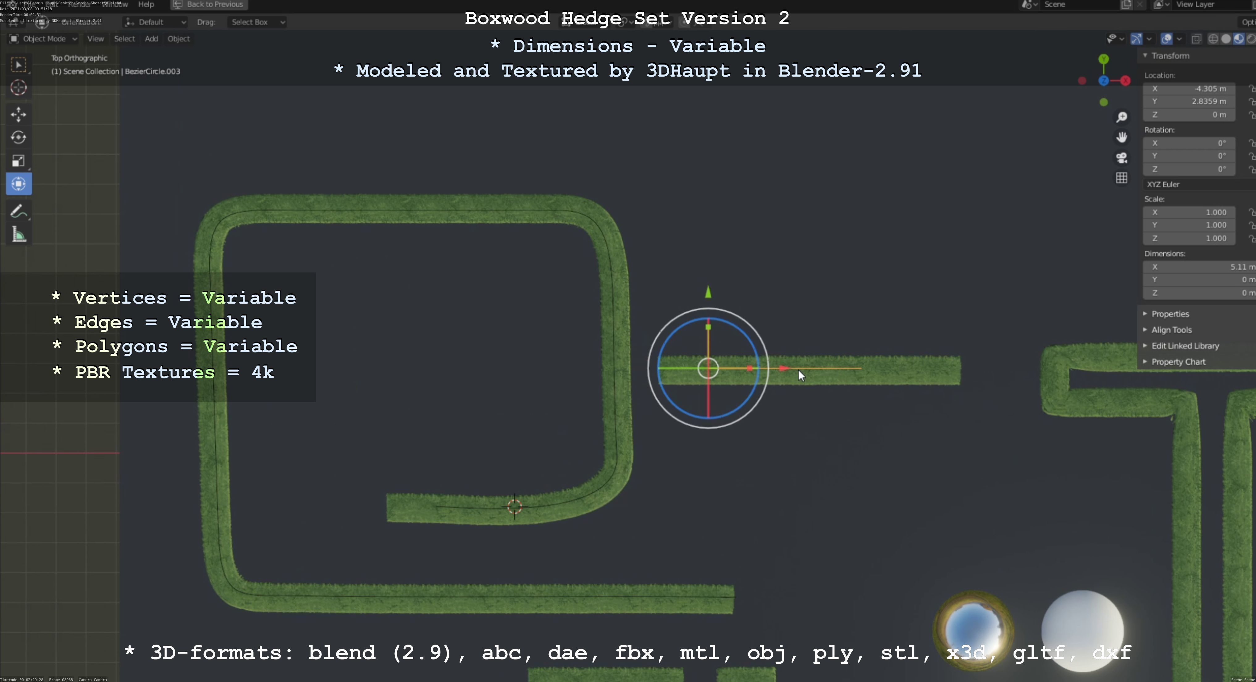Viewport: 1256px width, 682px height.
Task: Open the Object menu
Action: pos(179,39)
